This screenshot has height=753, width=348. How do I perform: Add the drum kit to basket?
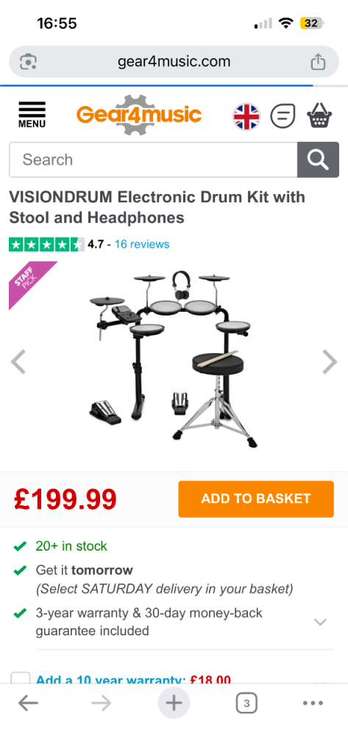(x=256, y=499)
